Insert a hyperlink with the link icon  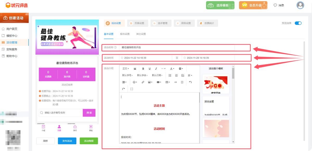(x=143, y=82)
